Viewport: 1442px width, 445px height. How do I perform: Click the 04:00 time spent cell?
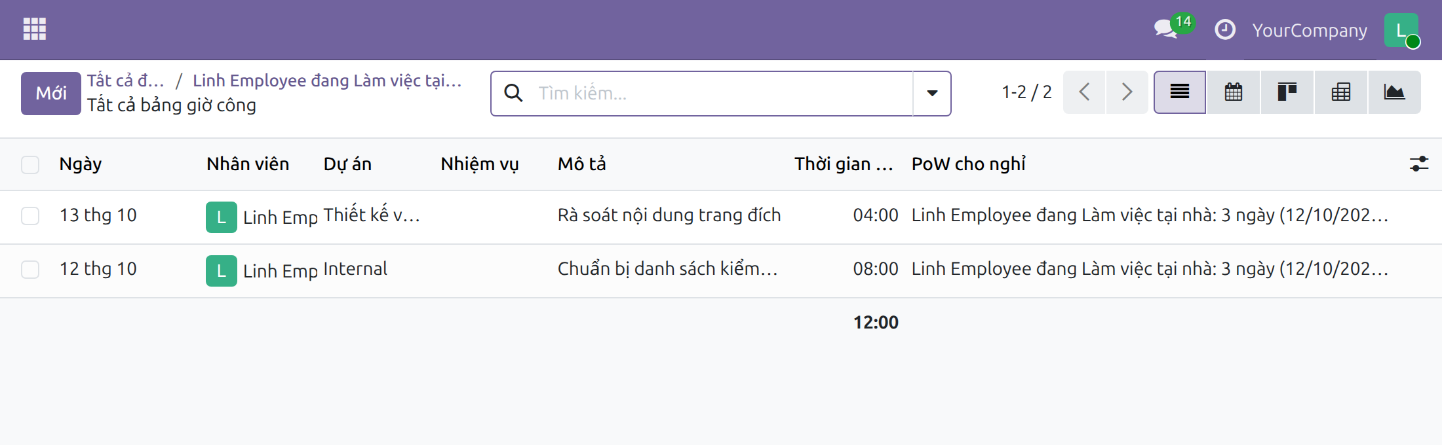pos(876,215)
